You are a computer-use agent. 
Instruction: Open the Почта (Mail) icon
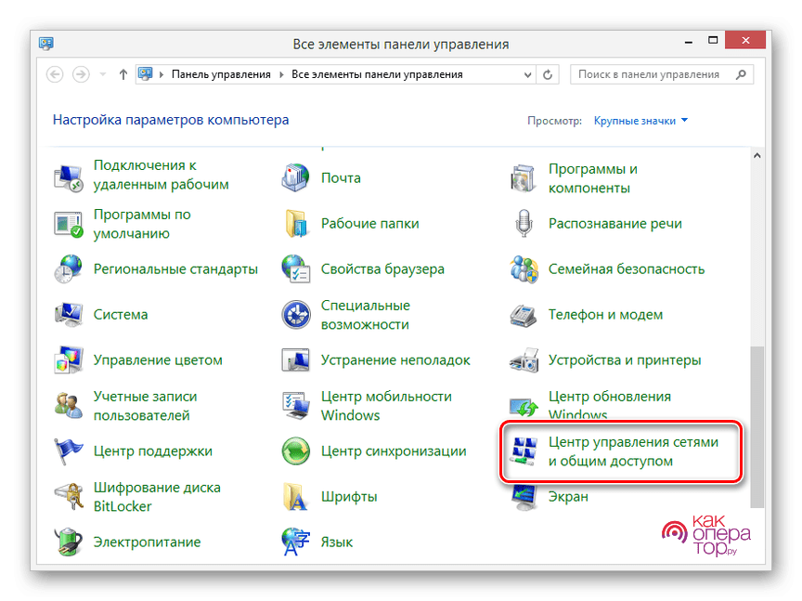[296, 176]
